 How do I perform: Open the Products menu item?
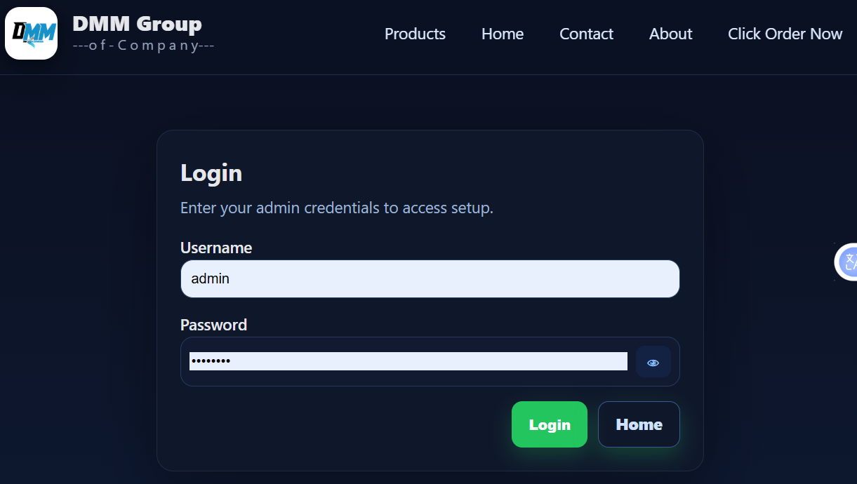(415, 34)
